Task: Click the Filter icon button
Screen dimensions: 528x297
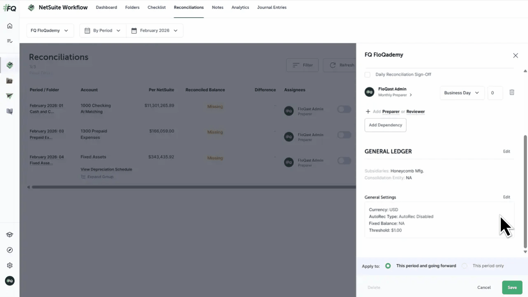Action: point(296,65)
